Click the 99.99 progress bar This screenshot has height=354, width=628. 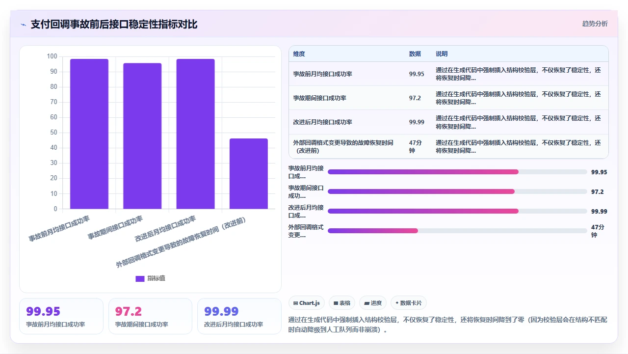(x=457, y=211)
